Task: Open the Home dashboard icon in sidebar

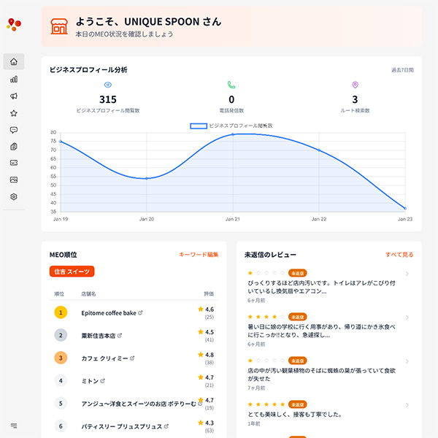Action: click(13, 61)
